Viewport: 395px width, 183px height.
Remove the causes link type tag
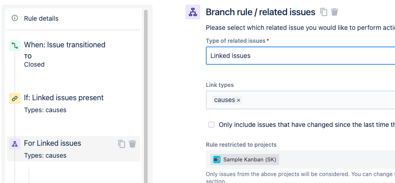239,100
